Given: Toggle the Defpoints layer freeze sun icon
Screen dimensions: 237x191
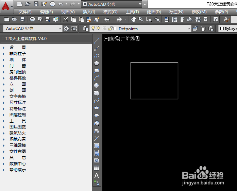Looking at the screenshot, I should tap(98, 28).
